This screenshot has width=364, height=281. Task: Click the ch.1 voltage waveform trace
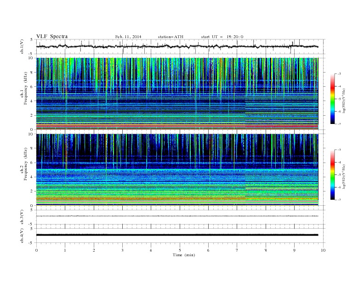tap(177, 46)
